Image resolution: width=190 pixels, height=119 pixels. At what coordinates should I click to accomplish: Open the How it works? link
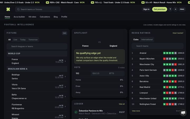[x=178, y=33]
